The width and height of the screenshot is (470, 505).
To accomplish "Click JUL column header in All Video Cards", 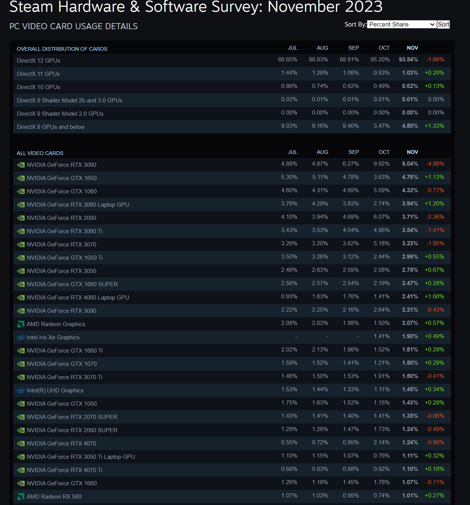I will click(x=293, y=152).
